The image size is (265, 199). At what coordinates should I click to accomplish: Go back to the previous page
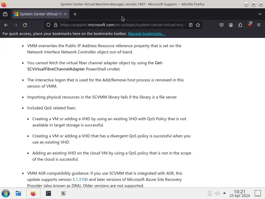pos(6,25)
